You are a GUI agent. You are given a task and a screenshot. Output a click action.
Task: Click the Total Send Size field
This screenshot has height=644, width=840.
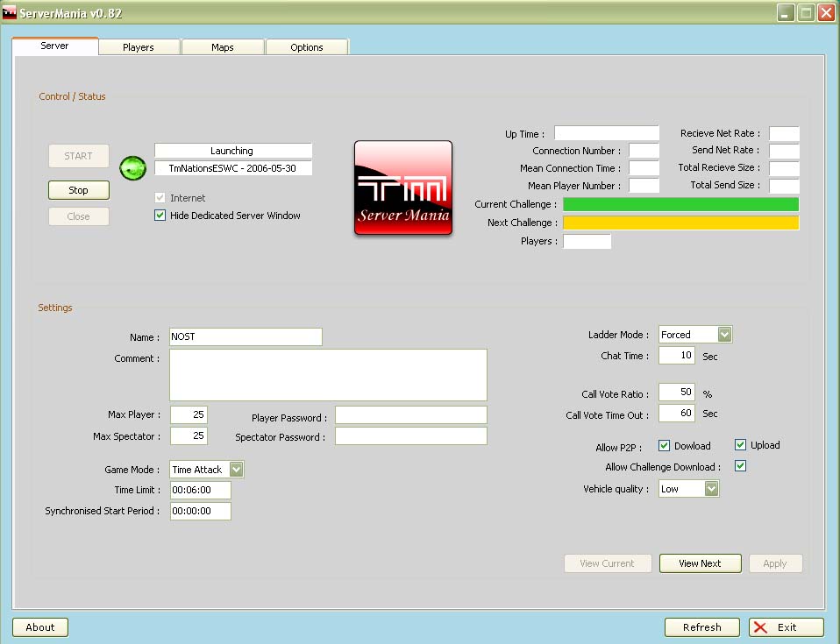pyautogui.click(x=784, y=186)
